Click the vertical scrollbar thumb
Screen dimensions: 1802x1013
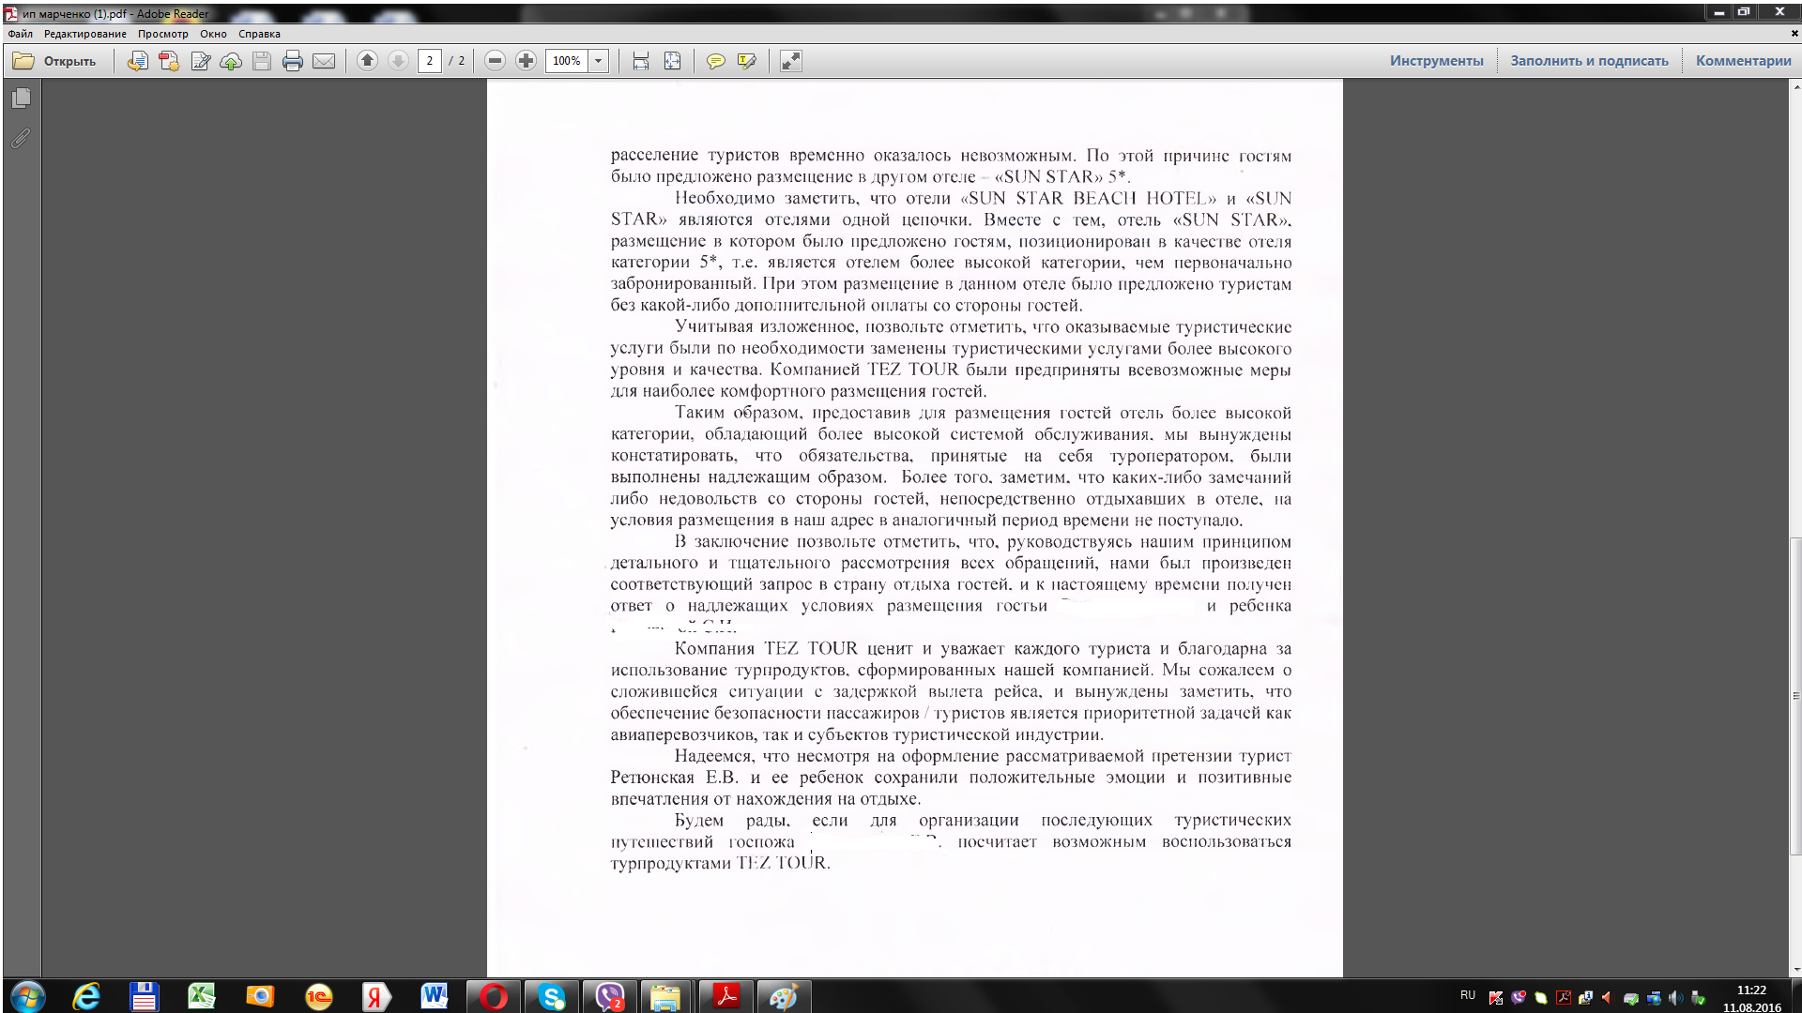pos(1795,694)
